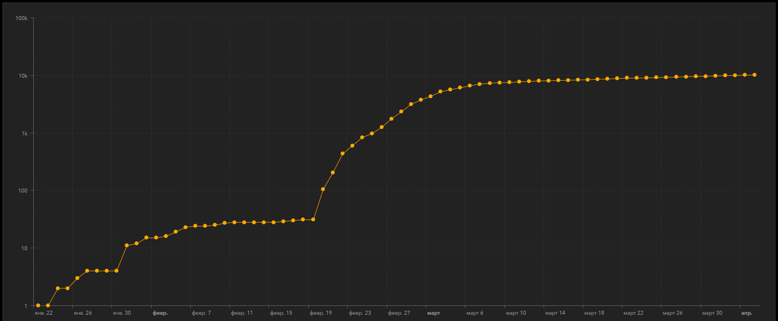This screenshot has height=321, width=778.
Task: Click the 'янв. 22' date label
Action: tap(44, 313)
